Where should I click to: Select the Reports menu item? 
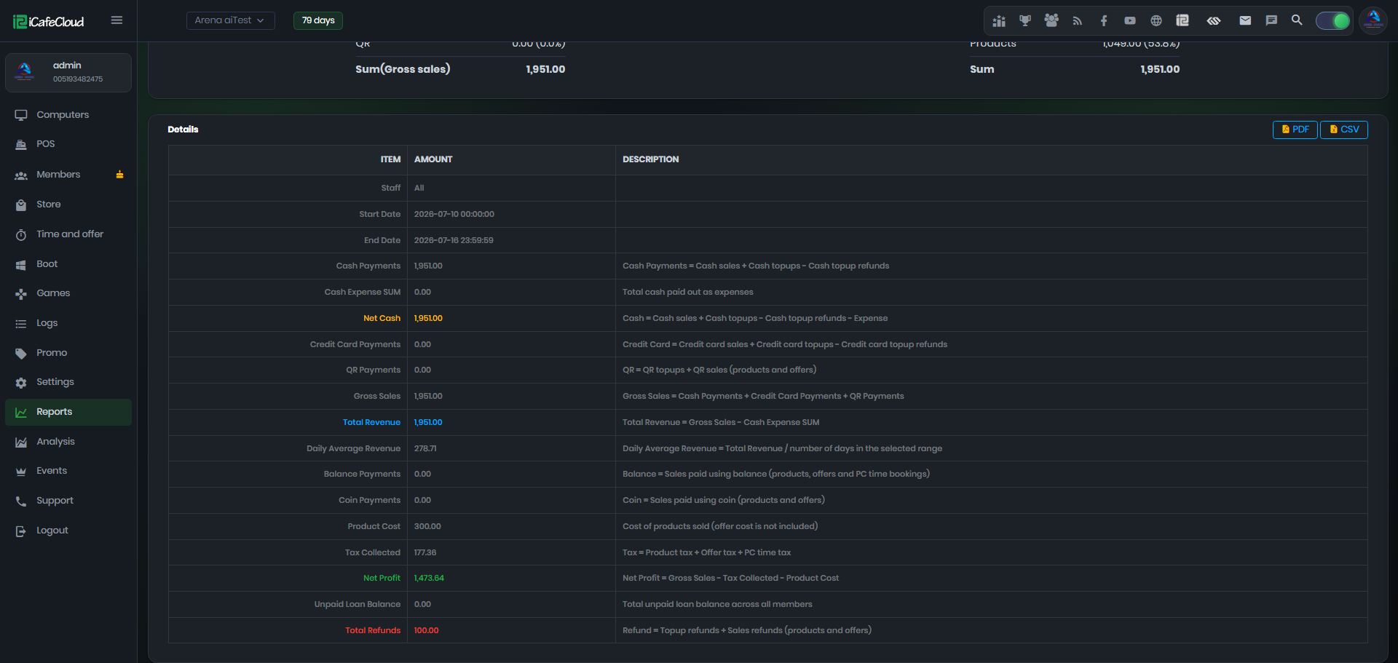point(68,412)
